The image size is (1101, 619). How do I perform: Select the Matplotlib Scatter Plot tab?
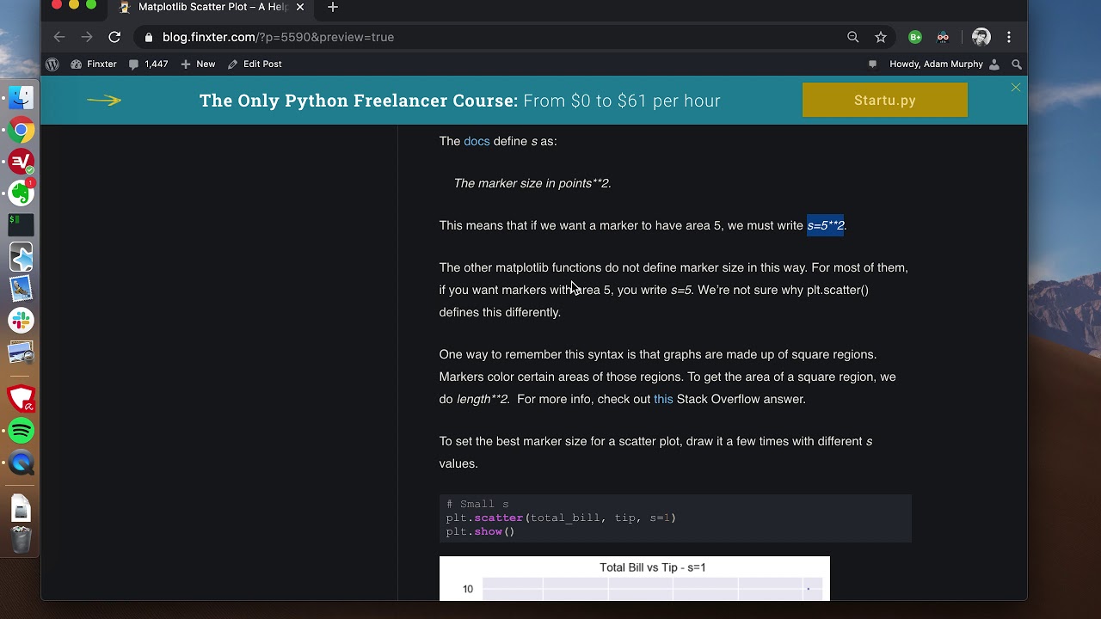tap(211, 8)
